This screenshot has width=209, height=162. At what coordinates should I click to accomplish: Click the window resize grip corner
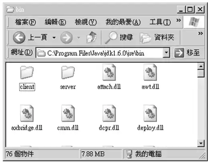coord(202,156)
